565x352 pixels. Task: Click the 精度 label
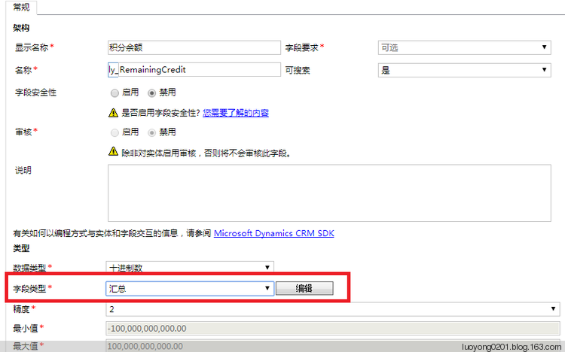click(x=22, y=309)
